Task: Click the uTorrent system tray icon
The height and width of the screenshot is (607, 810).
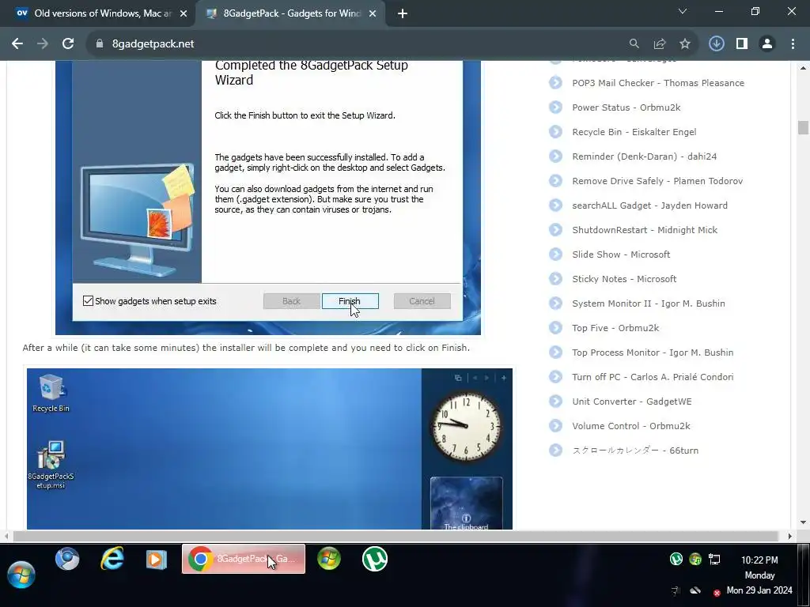Action: click(x=676, y=559)
